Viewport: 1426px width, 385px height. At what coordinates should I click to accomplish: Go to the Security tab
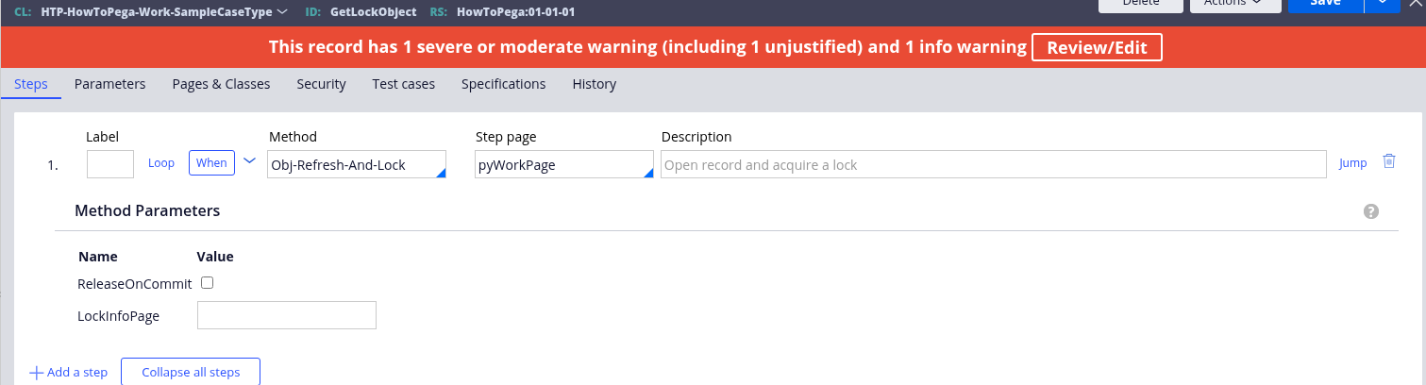(321, 84)
